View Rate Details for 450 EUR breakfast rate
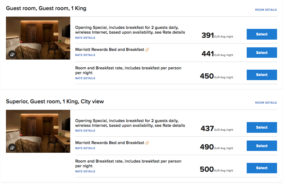Image resolution: width=283 pixels, height=184 pixels. click(x=85, y=78)
